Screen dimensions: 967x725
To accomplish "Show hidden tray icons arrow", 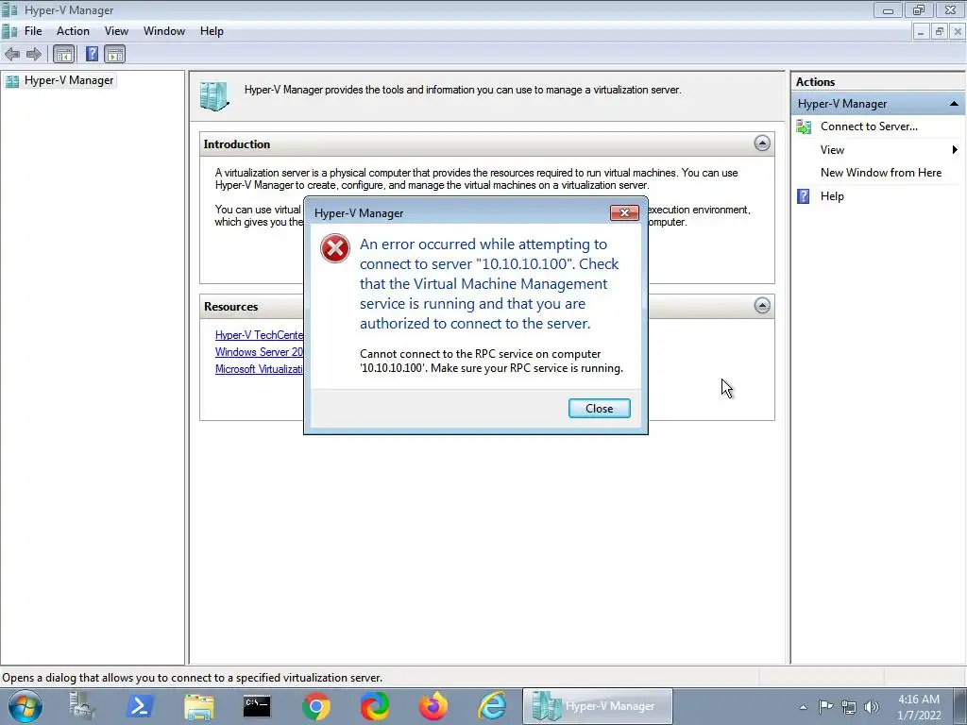I will click(803, 707).
